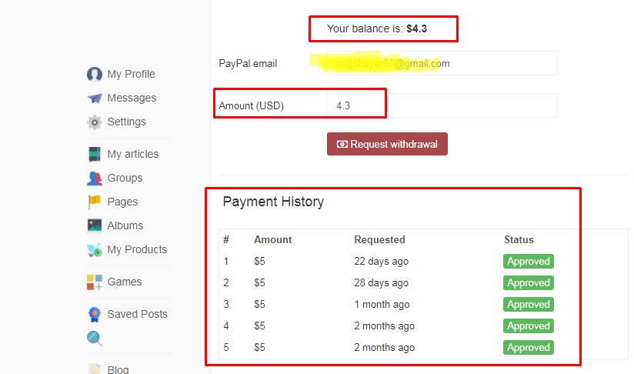Open the Games icon
634x374 pixels.
(x=95, y=282)
